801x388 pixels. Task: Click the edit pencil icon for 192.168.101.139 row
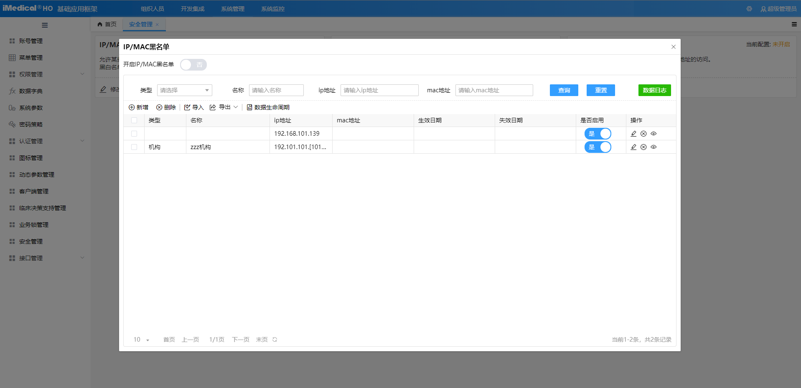click(633, 134)
